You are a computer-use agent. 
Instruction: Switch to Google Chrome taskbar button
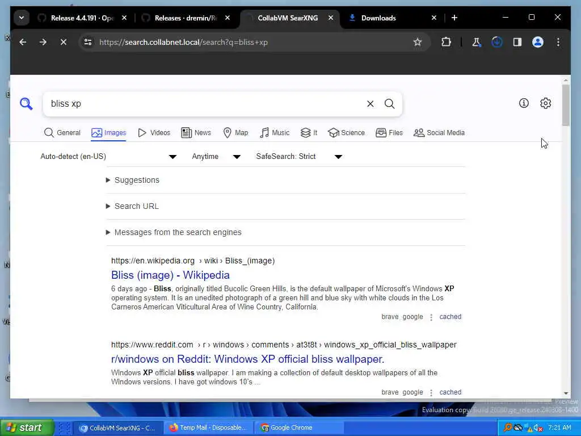(x=300, y=428)
